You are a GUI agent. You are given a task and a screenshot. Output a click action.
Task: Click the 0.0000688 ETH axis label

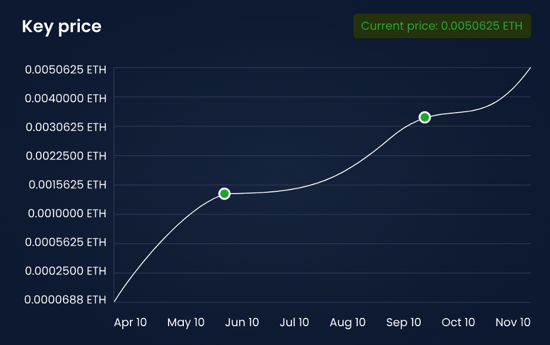click(x=65, y=300)
